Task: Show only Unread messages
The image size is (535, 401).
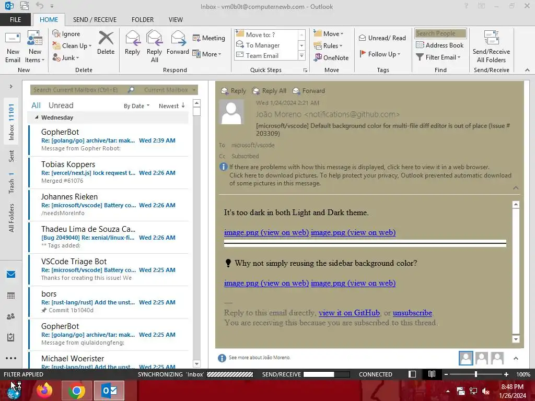Action: [61, 105]
